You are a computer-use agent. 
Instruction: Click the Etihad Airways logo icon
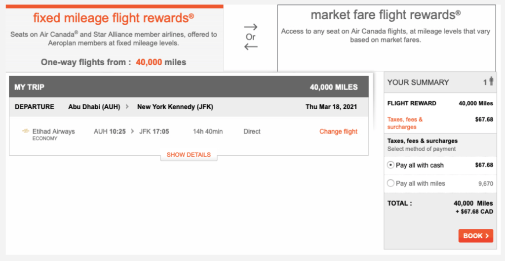point(26,131)
